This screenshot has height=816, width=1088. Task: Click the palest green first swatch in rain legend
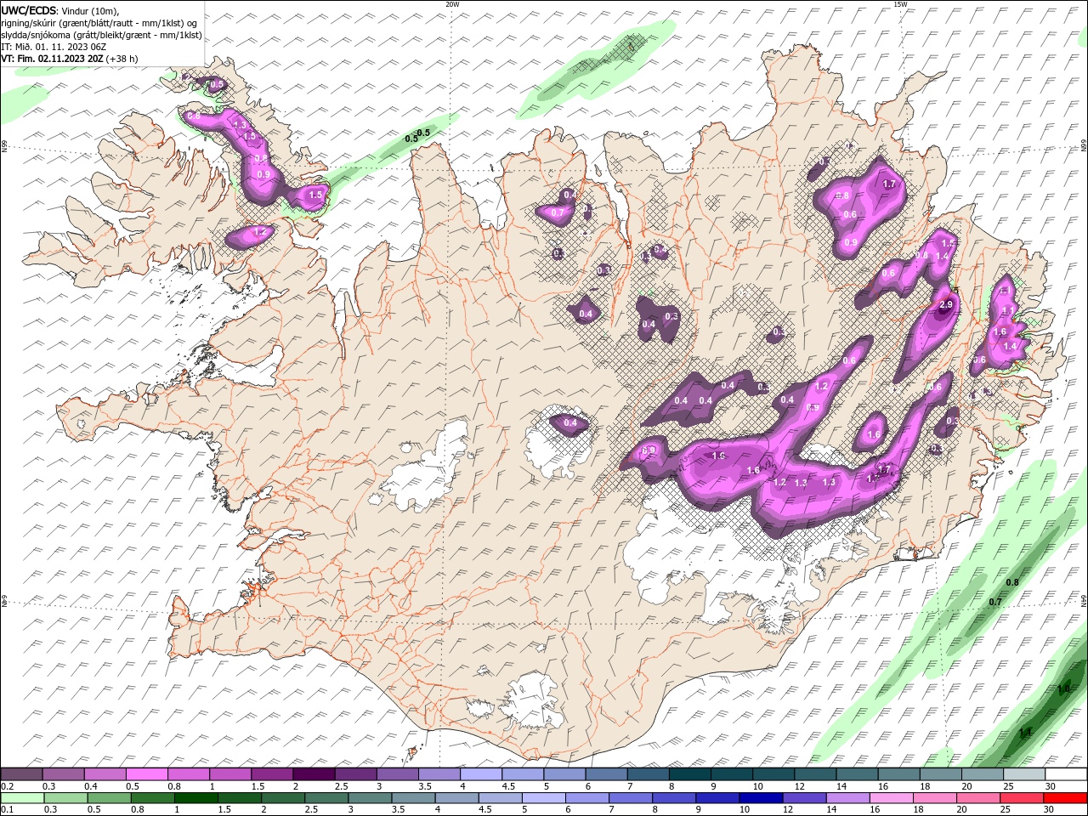(x=22, y=798)
